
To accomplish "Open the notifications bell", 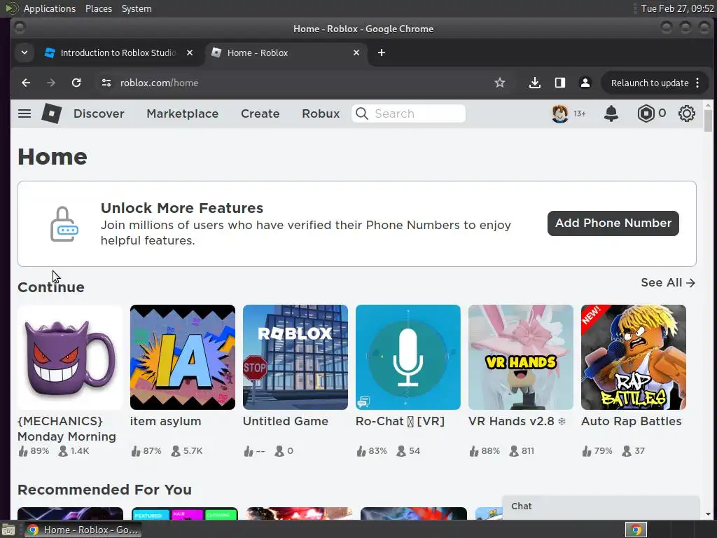I will coord(611,113).
